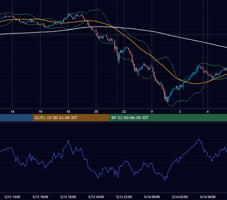Click the 14 hour label on price chart axis
Screen dimensions: 227x200
tap(12, 112)
